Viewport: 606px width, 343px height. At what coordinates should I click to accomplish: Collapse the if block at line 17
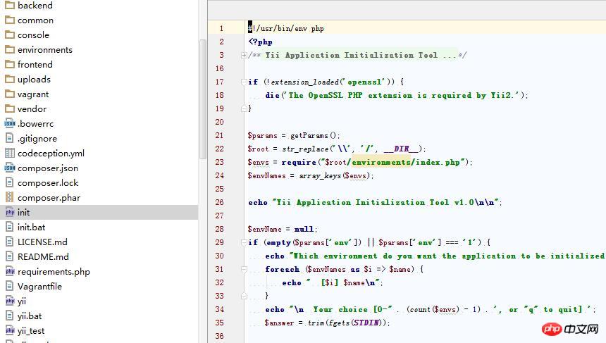244,82
